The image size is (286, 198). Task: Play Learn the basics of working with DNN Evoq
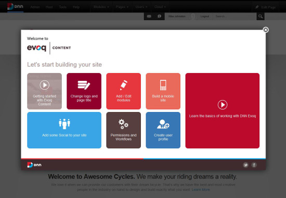[223, 110]
